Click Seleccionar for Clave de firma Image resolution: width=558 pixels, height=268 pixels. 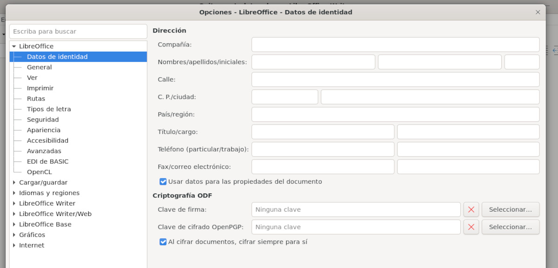click(511, 209)
